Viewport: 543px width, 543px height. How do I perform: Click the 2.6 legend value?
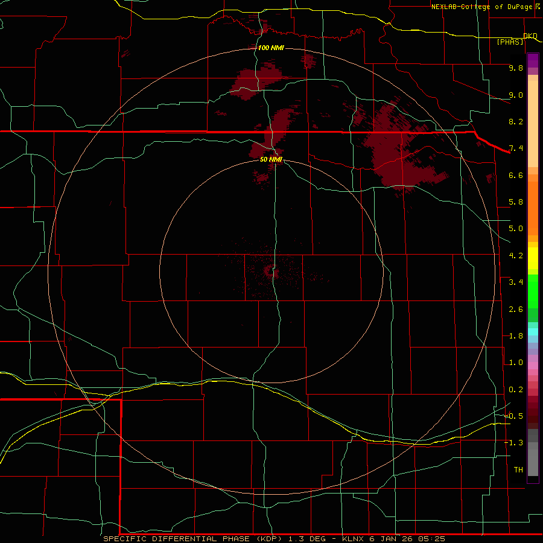click(516, 310)
